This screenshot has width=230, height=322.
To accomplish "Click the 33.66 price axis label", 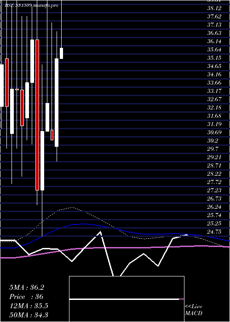I will point(214,83).
